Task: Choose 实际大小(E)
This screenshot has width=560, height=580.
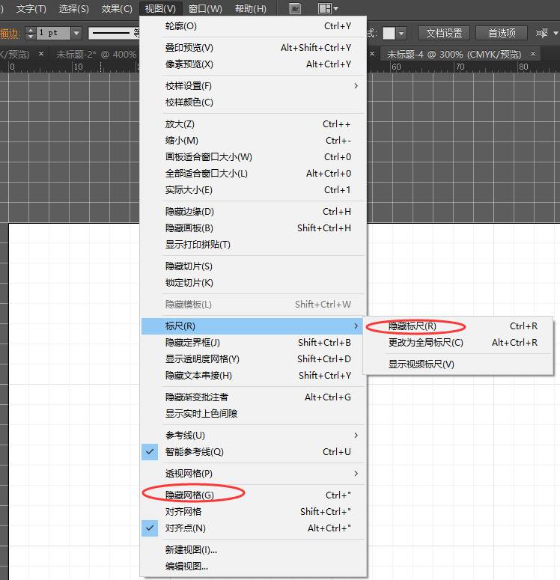Action: coord(254,190)
